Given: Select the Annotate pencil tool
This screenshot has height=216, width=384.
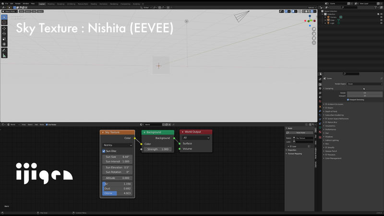Looking at the screenshot, I should 4,50.
